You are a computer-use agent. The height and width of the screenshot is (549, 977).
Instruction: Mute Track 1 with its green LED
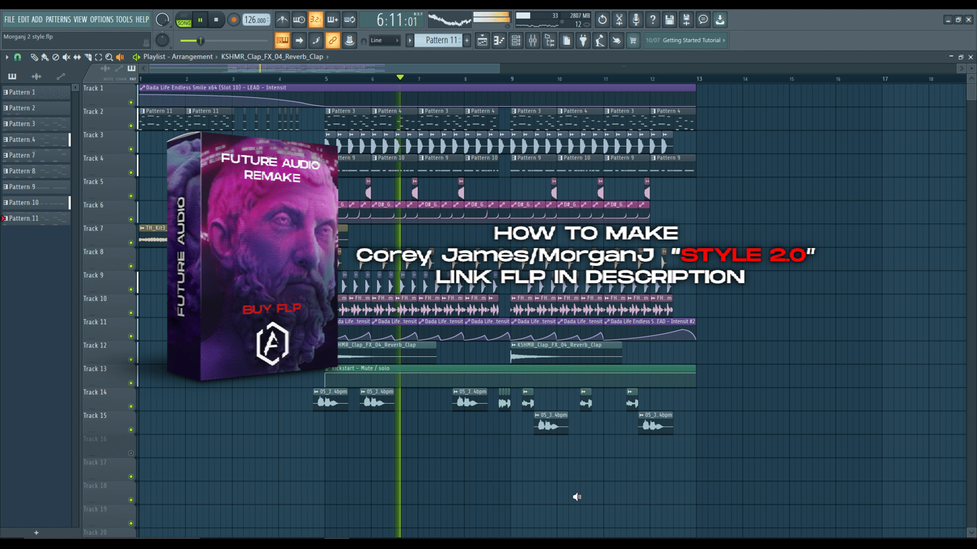131,102
